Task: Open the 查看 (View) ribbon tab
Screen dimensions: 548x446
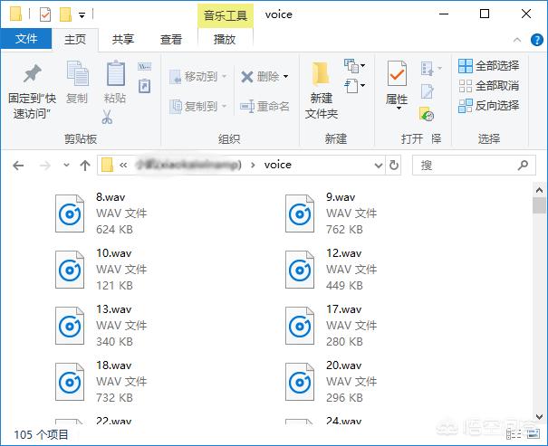Action: tap(171, 40)
